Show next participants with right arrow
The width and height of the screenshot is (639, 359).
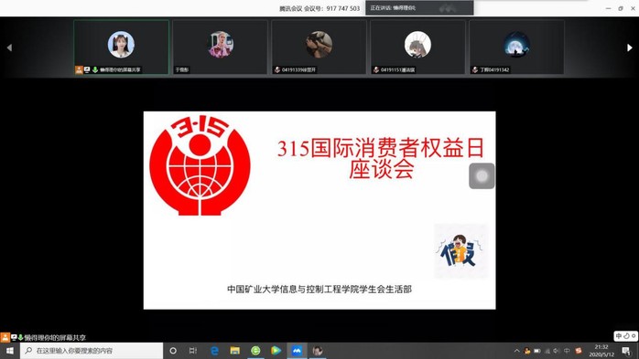[629, 48]
